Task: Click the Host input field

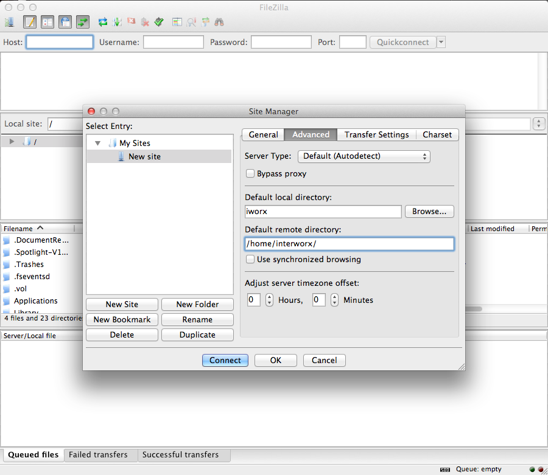Action: tap(60, 42)
